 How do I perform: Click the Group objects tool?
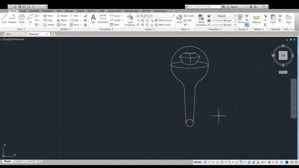241,19
